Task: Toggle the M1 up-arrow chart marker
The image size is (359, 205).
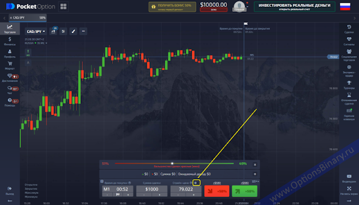Action: [28, 53]
